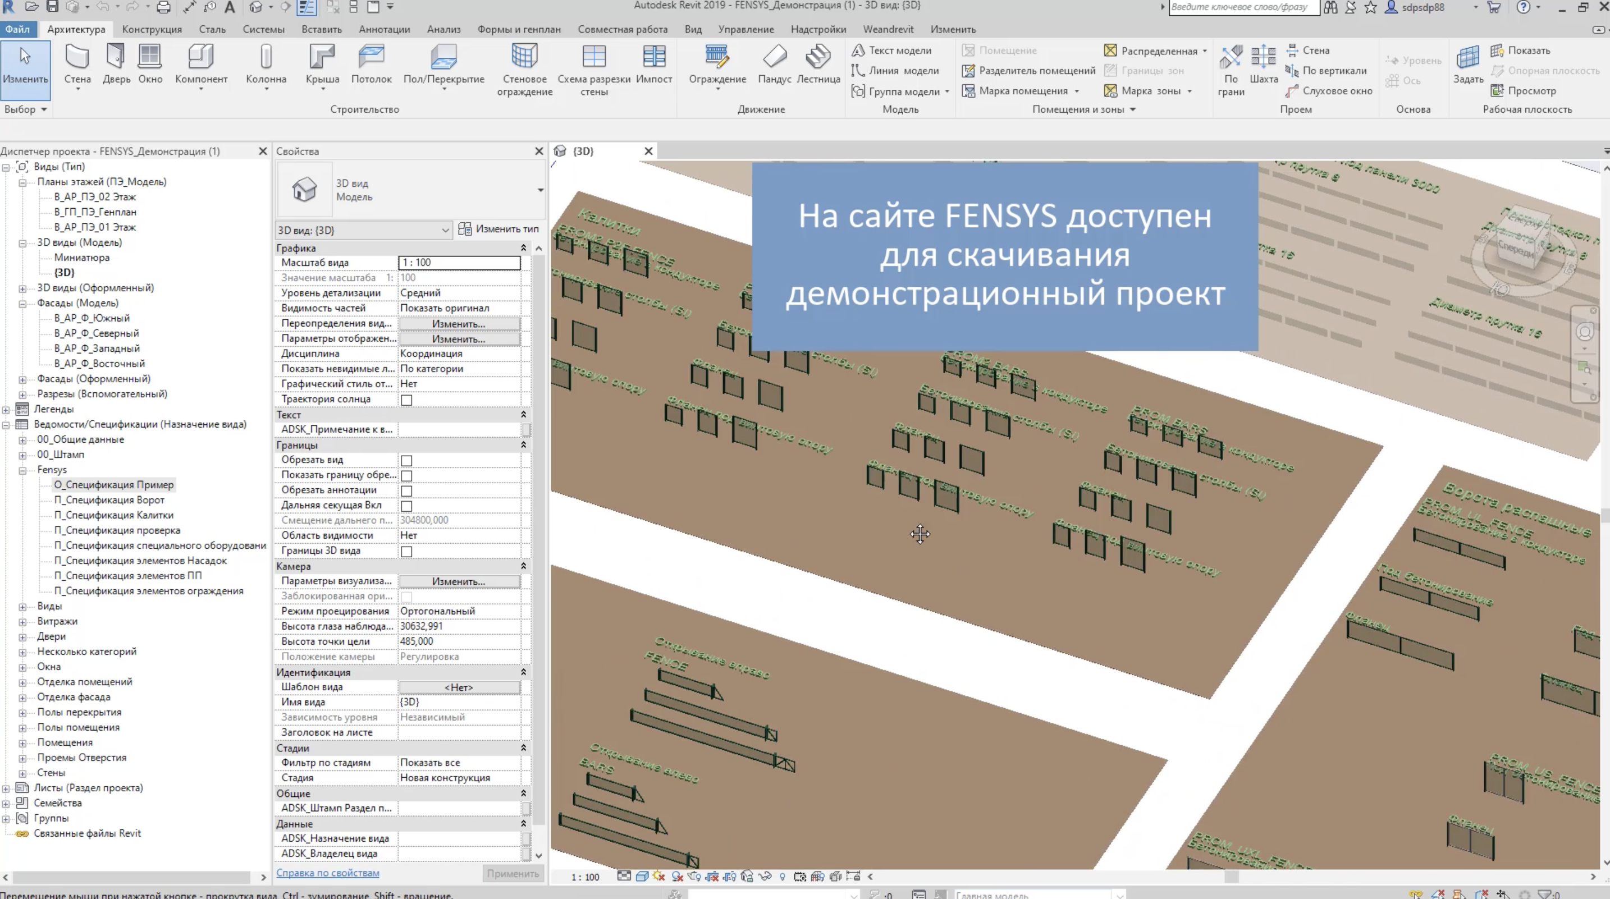This screenshot has height=899, width=1610.
Task: Select the Curtain wall (Стеновое ограждение) tool
Action: [524, 70]
